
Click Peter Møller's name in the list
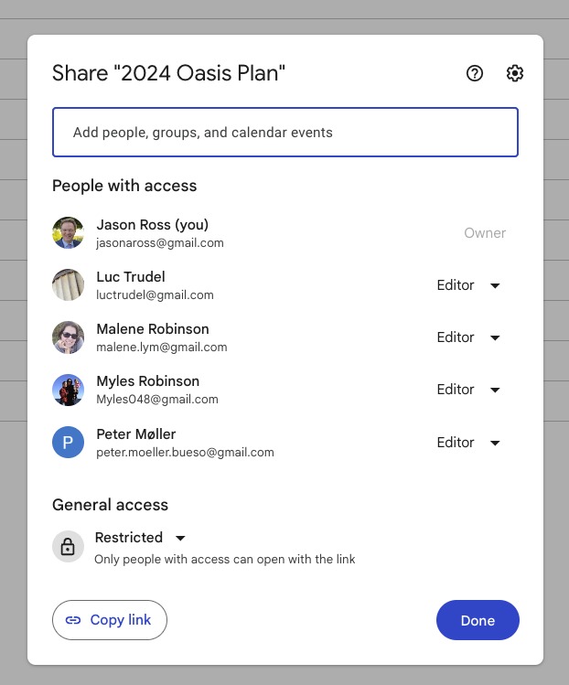(x=136, y=434)
